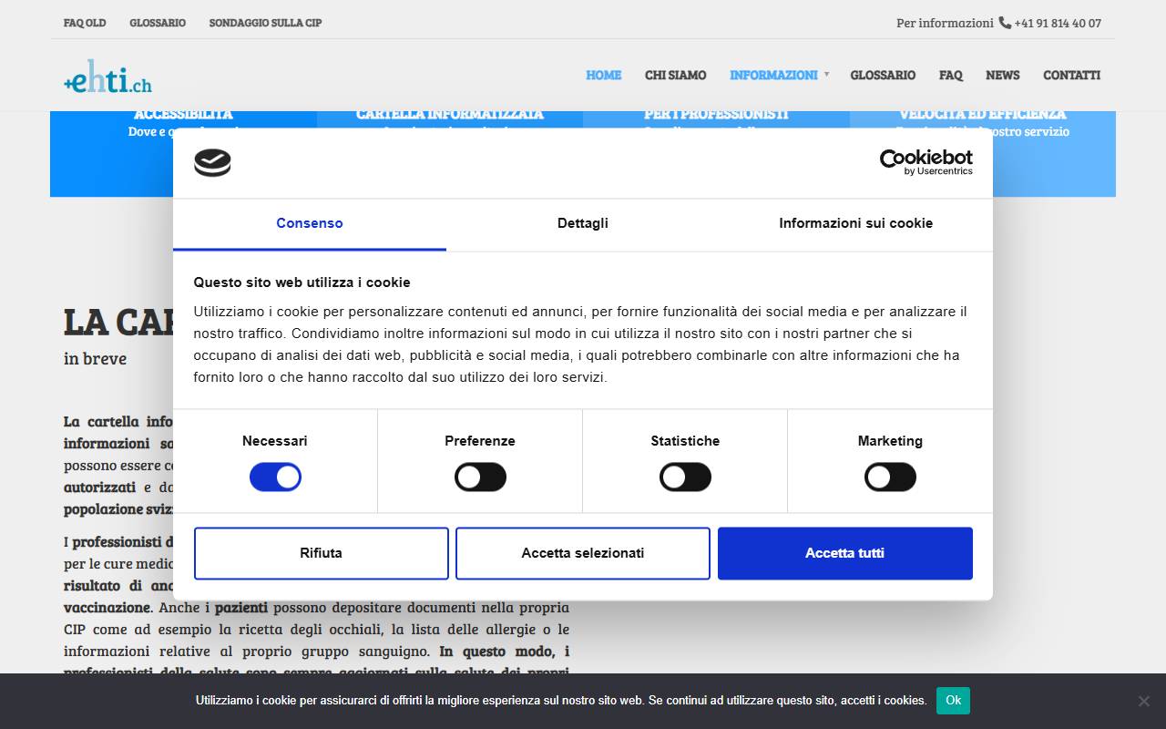Viewport: 1166px width, 729px height.
Task: Open the Chi siamo menu item
Action: (675, 75)
